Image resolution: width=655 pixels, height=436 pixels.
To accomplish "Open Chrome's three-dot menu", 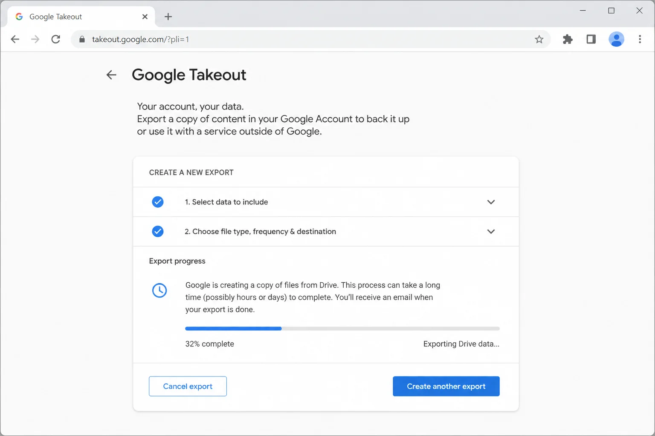I will point(640,39).
